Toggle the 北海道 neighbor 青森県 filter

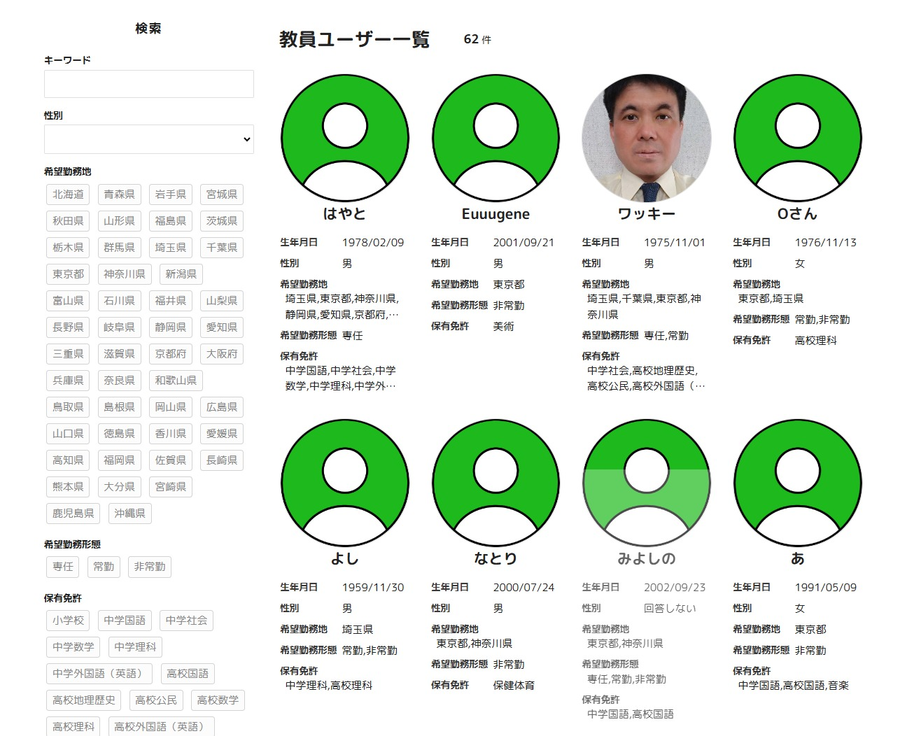click(120, 194)
